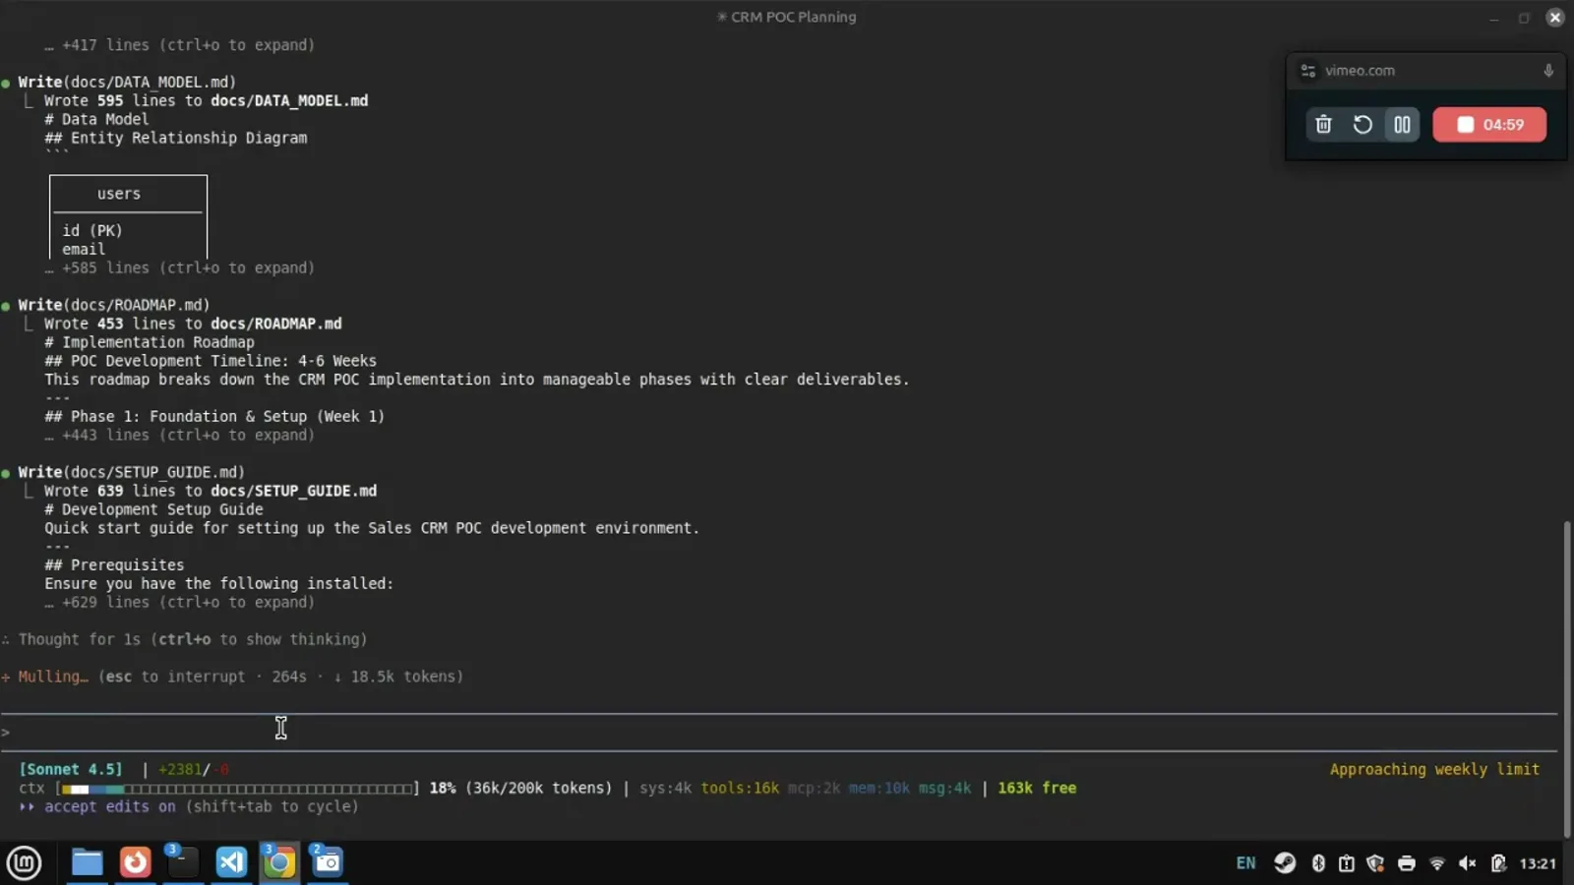Stop the recording at 04:59
Viewport: 1574px width, 885px height.
(x=1489, y=125)
